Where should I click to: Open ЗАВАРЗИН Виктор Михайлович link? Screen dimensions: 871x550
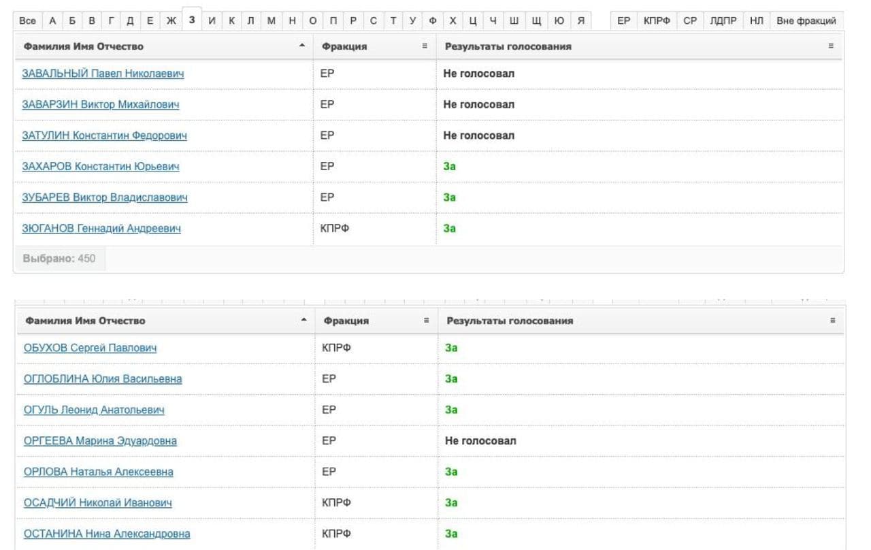point(101,105)
